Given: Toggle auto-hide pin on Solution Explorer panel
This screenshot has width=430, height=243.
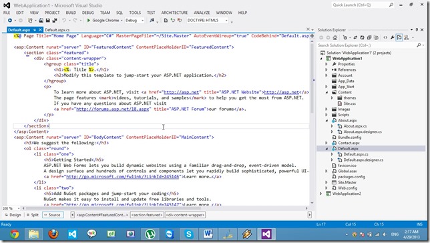Looking at the screenshot, I should click(417, 29).
